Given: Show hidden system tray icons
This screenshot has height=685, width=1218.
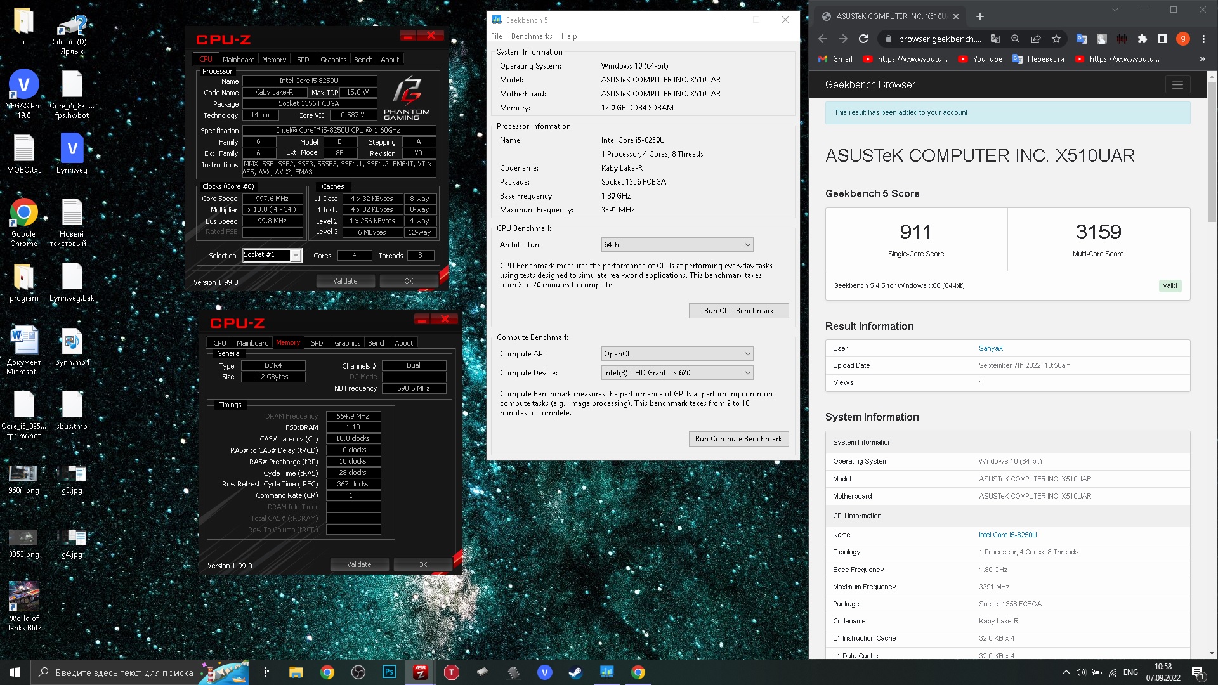Looking at the screenshot, I should (x=1066, y=672).
